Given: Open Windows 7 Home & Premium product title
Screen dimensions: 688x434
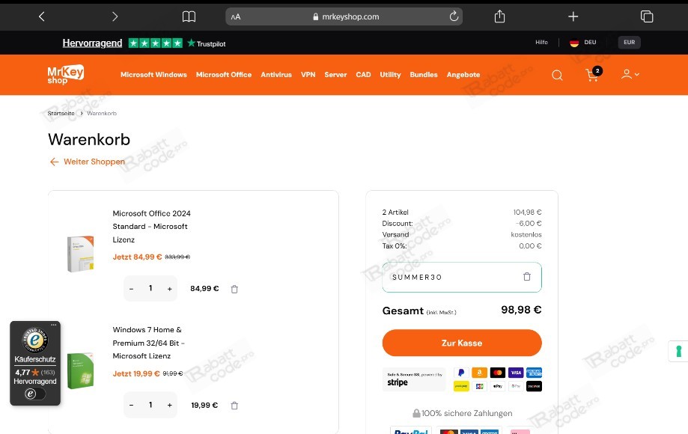Looking at the screenshot, I should [x=148, y=343].
